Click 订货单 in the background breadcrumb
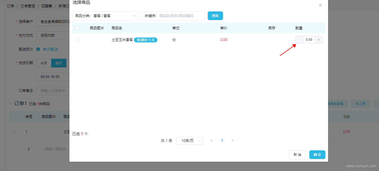379x171 pixels. (x=47, y=6)
